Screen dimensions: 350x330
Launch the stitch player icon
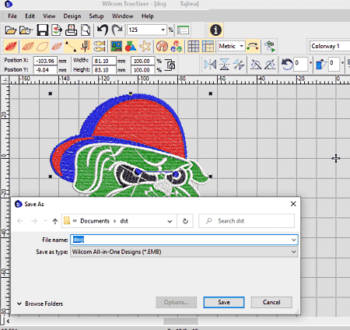pos(270,47)
